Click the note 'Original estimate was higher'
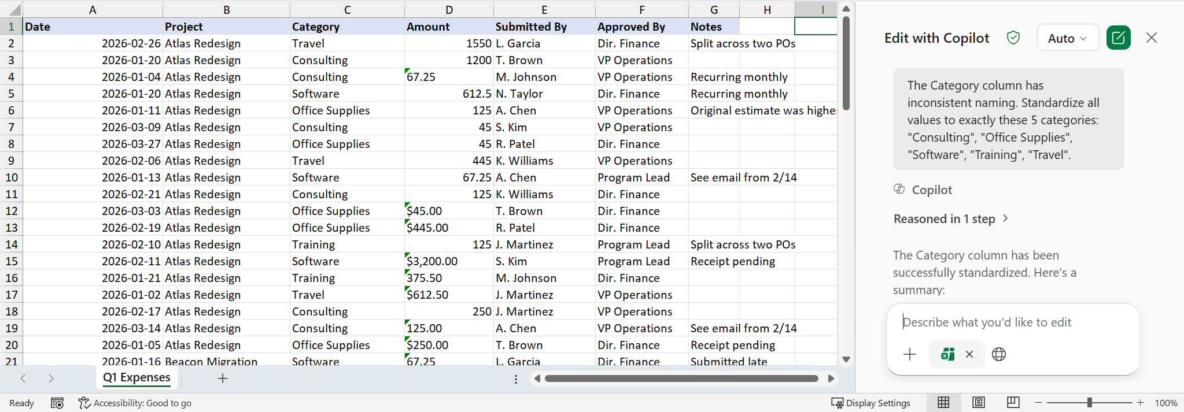Screen dimensions: 1184x412 [x=763, y=110]
